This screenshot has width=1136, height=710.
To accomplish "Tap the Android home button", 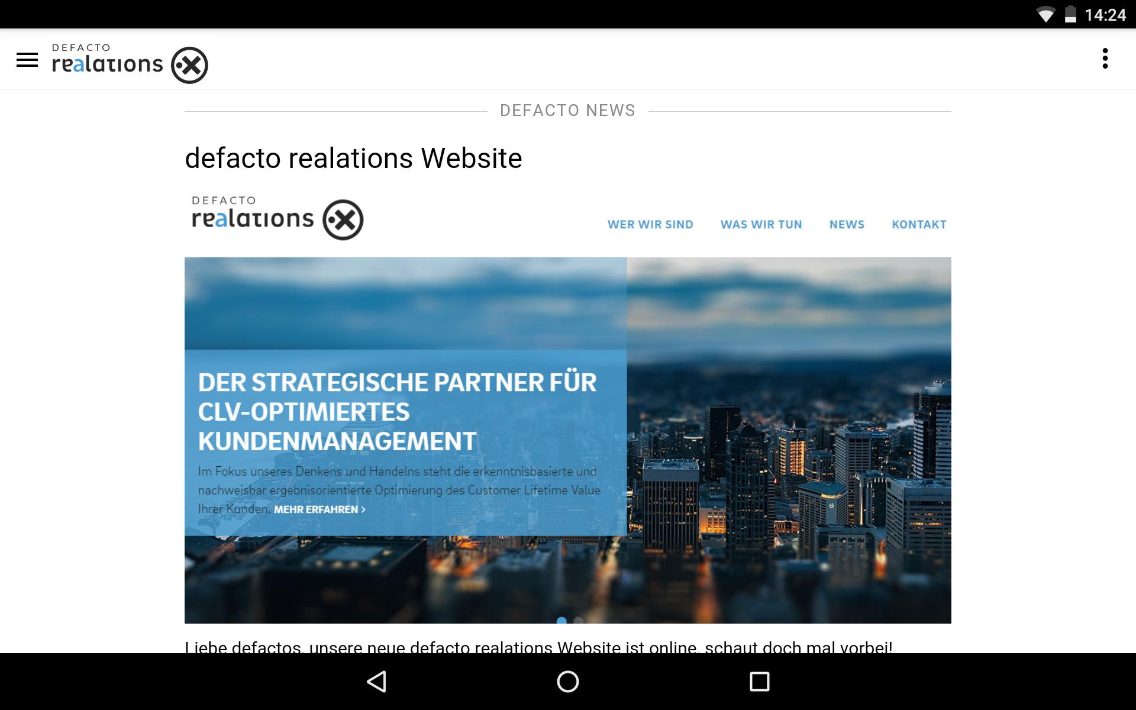I will point(568,682).
